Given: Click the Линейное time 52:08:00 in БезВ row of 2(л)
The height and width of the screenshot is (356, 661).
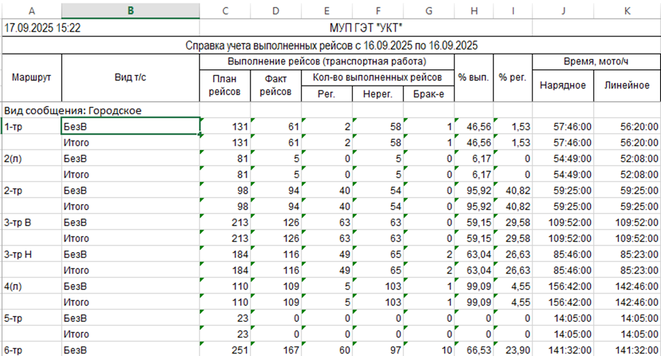Looking at the screenshot, I should point(626,158).
